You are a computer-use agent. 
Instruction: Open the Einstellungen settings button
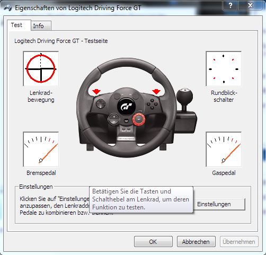click(x=219, y=204)
